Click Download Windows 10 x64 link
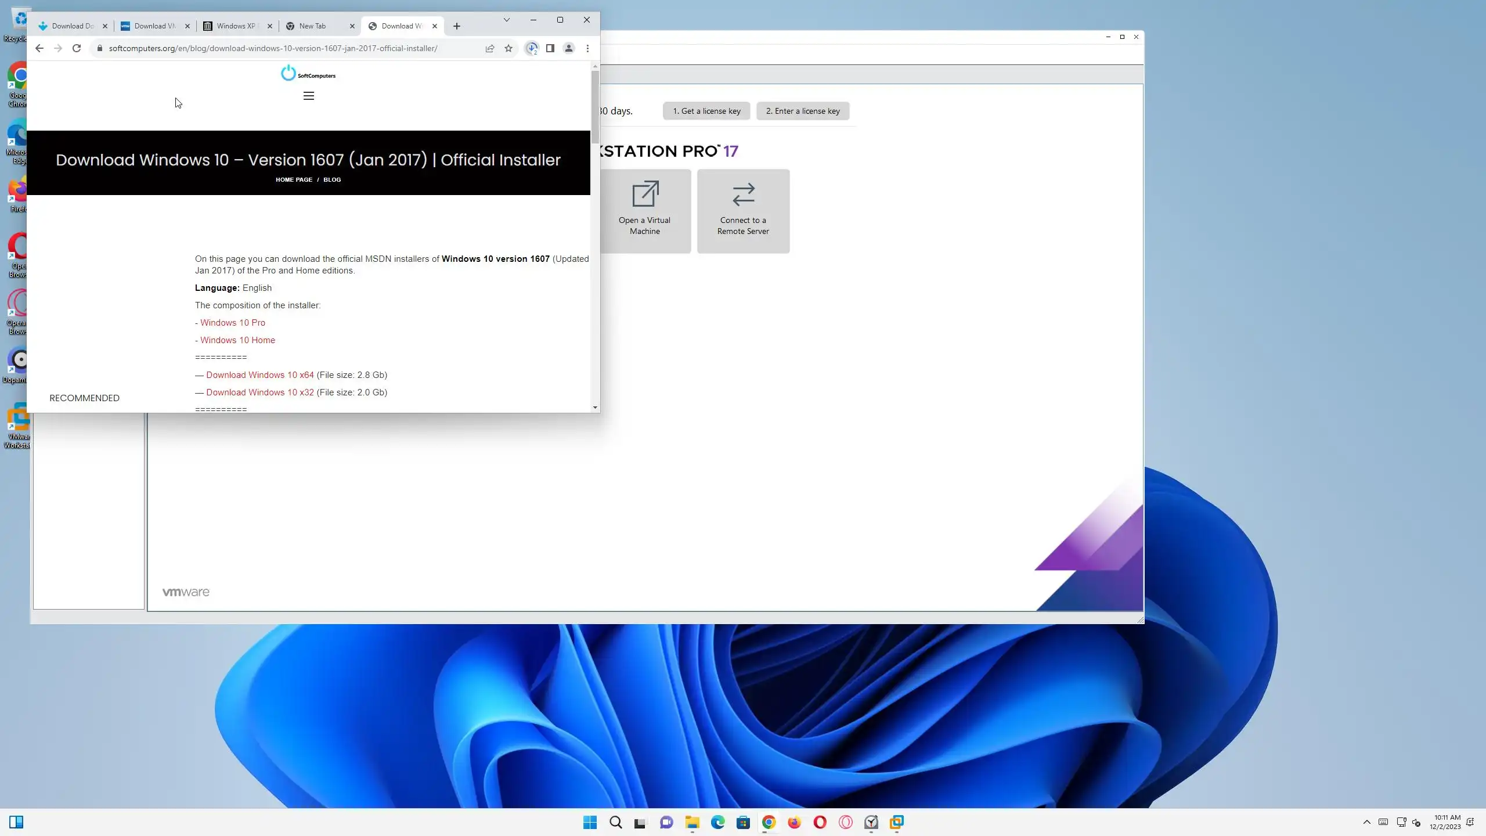1486x836 pixels. (260, 375)
